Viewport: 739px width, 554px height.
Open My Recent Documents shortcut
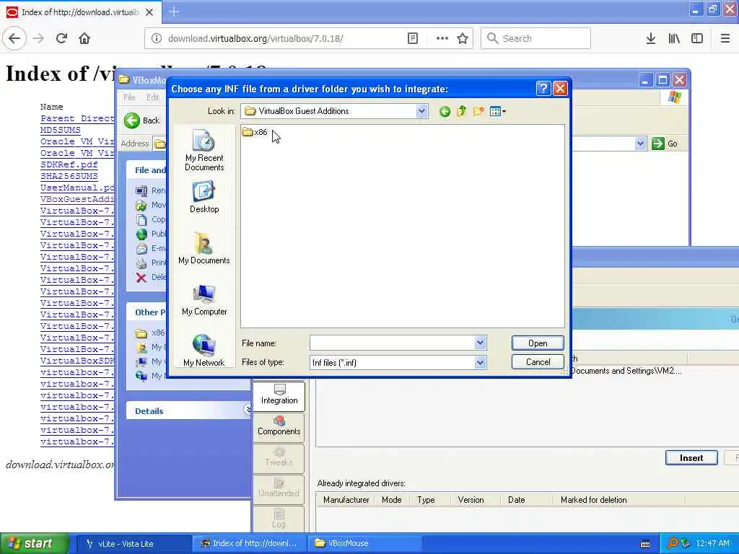pos(204,150)
